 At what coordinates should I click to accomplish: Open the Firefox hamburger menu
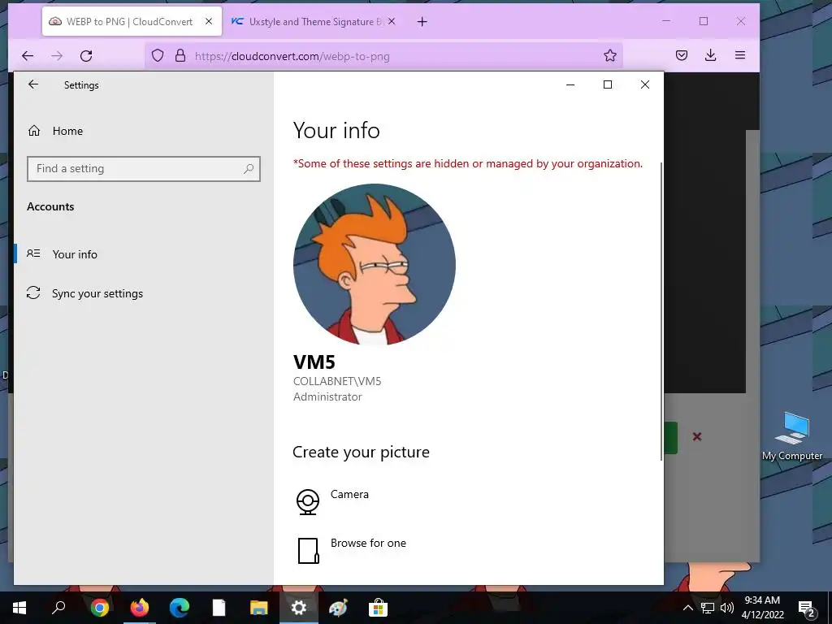(x=740, y=55)
